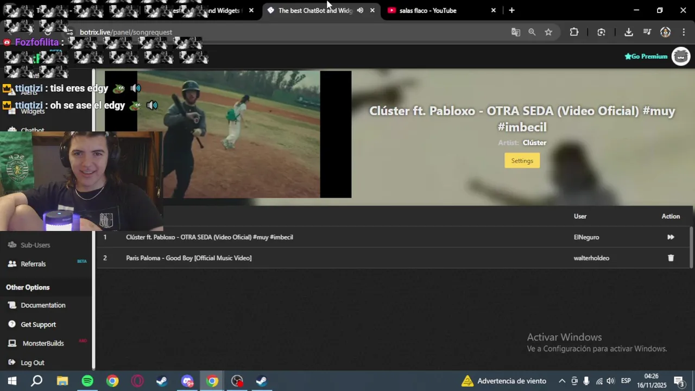Select queue row Paris Paloma - Good Boy
Screen dimensions: 695x391
click(x=393, y=258)
